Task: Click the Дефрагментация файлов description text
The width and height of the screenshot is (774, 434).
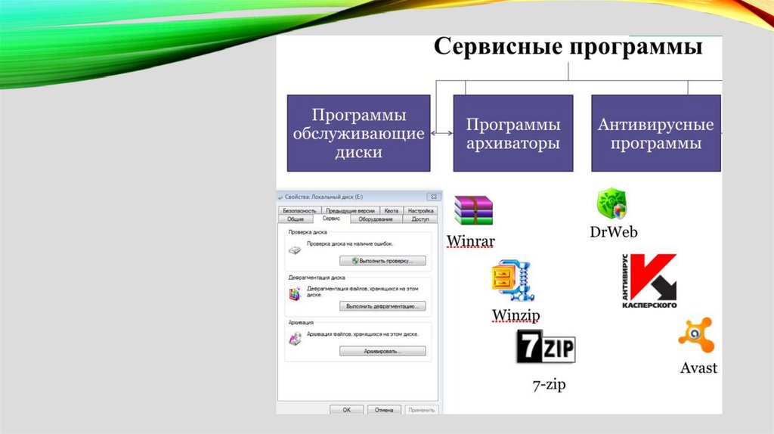Action: [x=362, y=291]
